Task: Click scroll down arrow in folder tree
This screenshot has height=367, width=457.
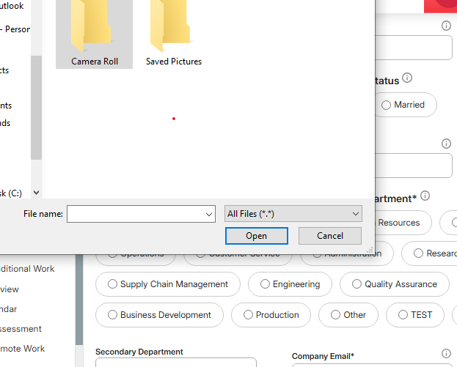Action: tap(37, 193)
